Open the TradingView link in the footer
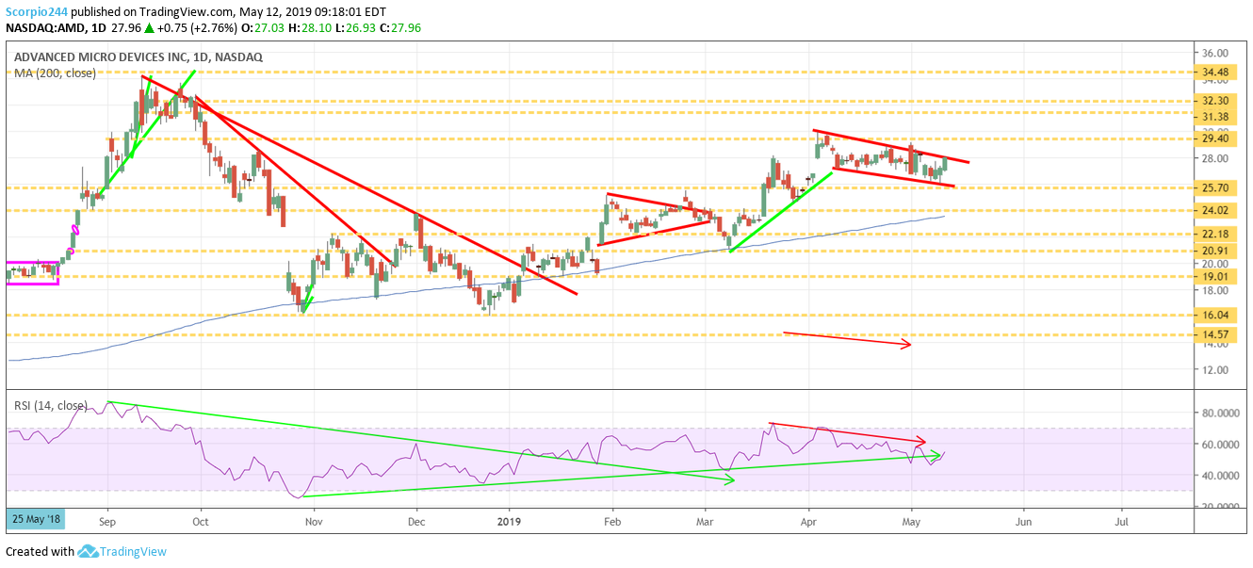The height and width of the screenshot is (568, 1253). [134, 552]
